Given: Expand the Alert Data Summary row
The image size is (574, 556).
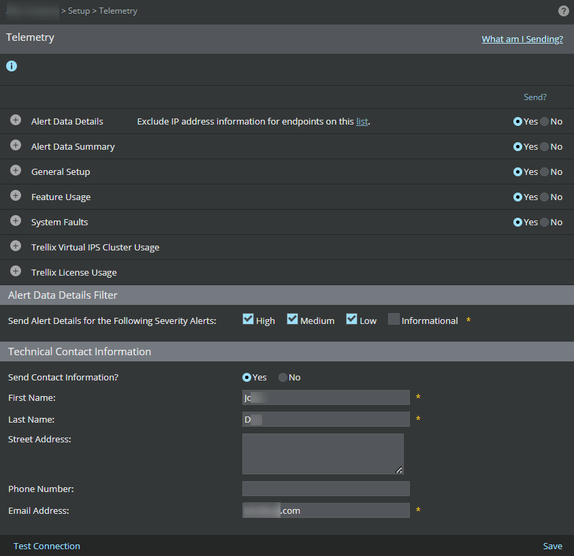Looking at the screenshot, I should (16, 145).
